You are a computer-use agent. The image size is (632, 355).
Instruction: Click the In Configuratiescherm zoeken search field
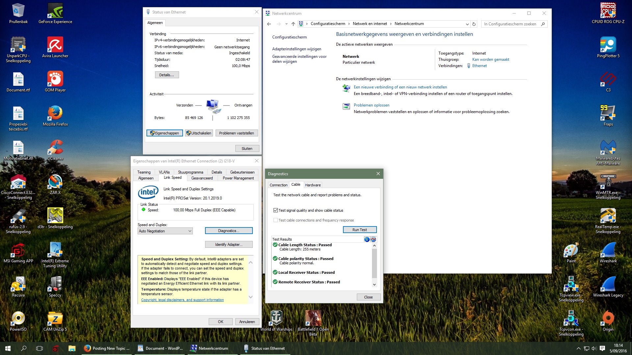point(510,24)
